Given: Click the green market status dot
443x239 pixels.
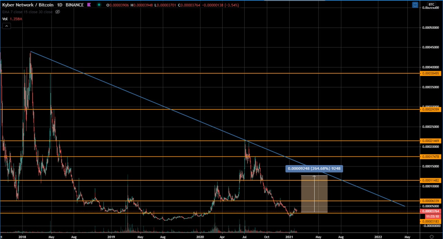Looking at the screenshot, I should point(99,5).
